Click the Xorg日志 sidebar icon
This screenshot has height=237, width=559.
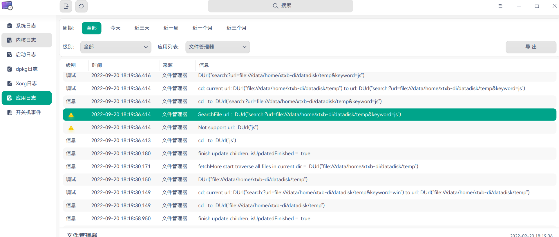(10, 84)
